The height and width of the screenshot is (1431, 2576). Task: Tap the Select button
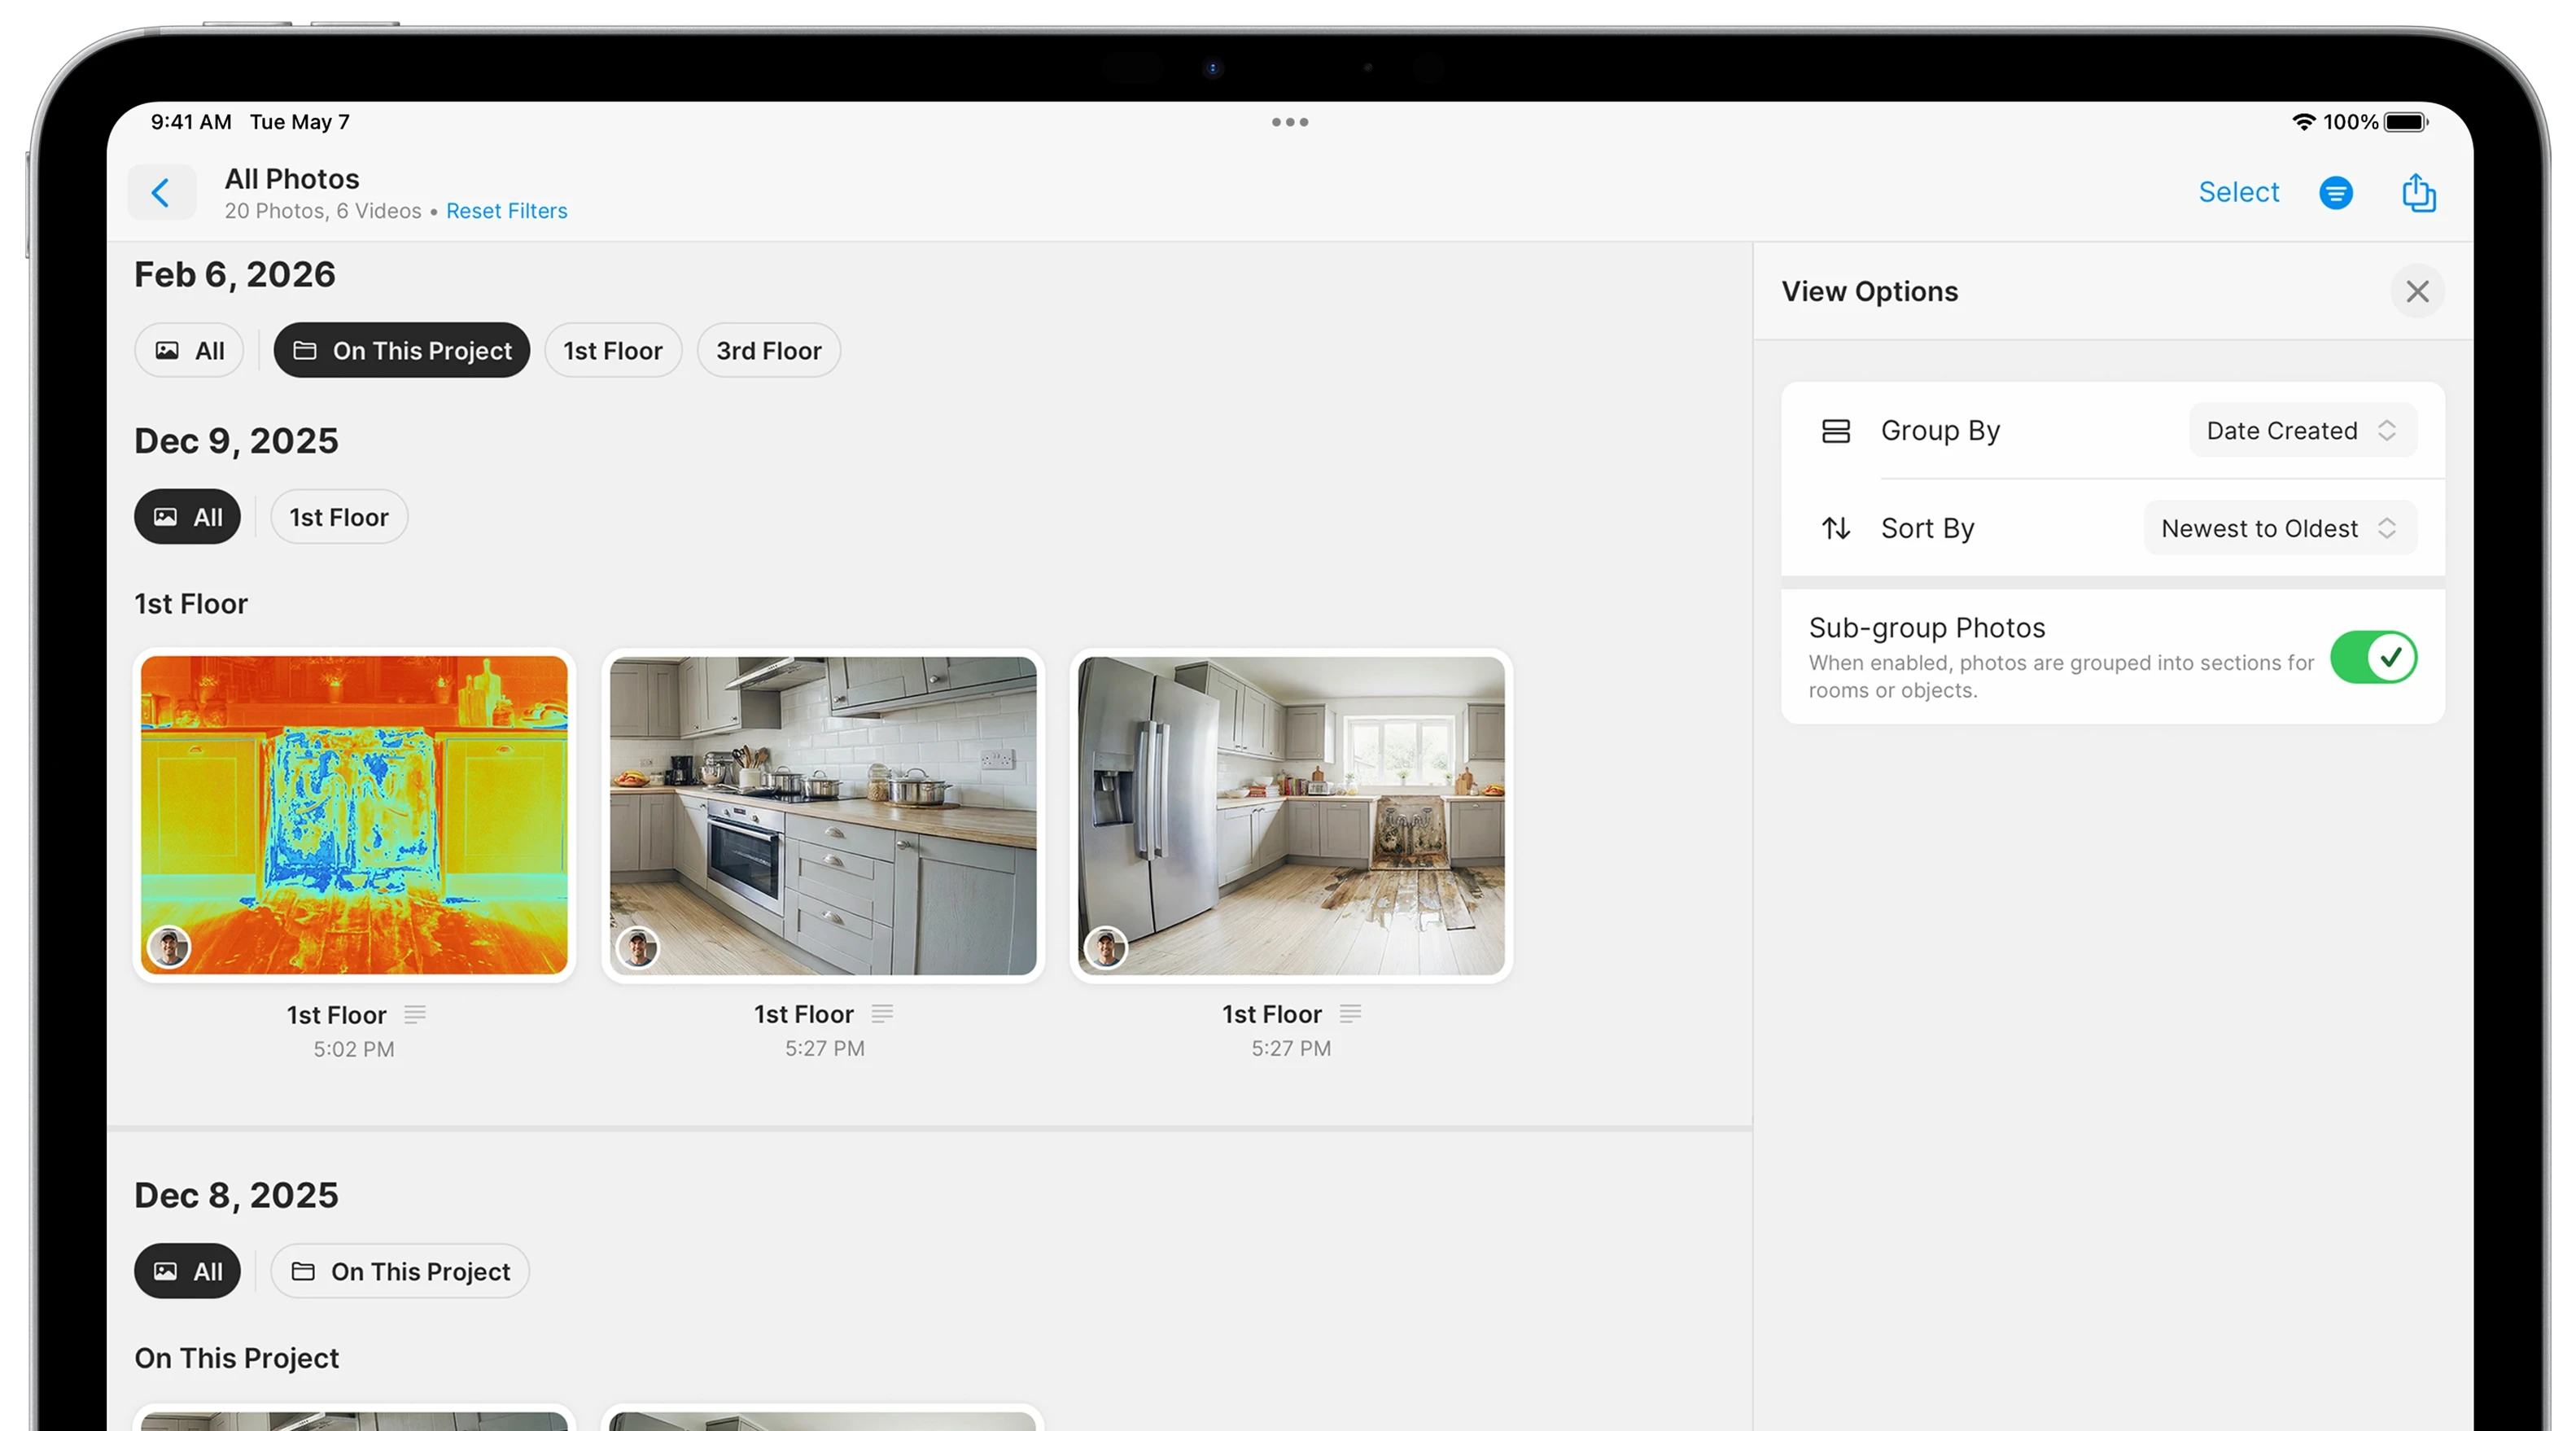2238,192
